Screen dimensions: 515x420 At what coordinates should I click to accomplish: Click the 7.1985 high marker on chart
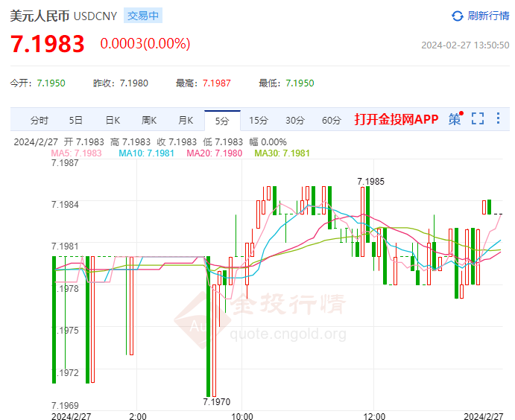[x=370, y=182]
